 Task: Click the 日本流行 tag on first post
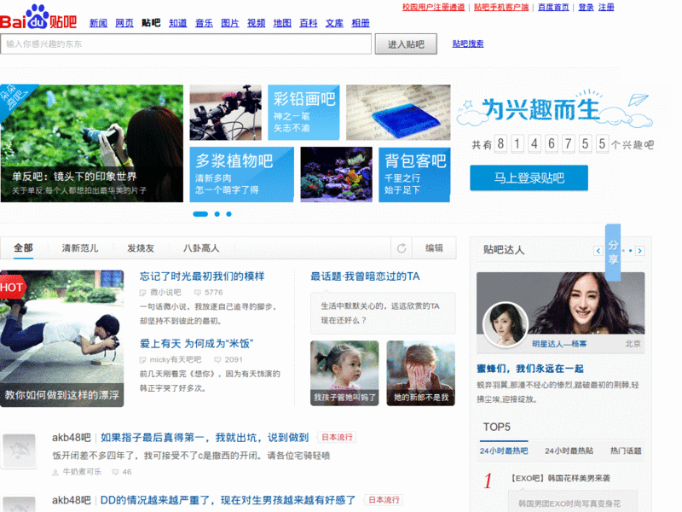(x=337, y=437)
